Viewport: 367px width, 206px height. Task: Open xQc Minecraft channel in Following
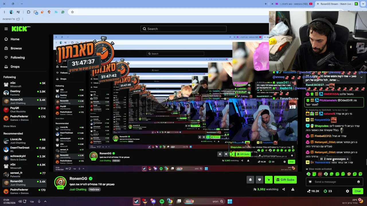coord(25,84)
